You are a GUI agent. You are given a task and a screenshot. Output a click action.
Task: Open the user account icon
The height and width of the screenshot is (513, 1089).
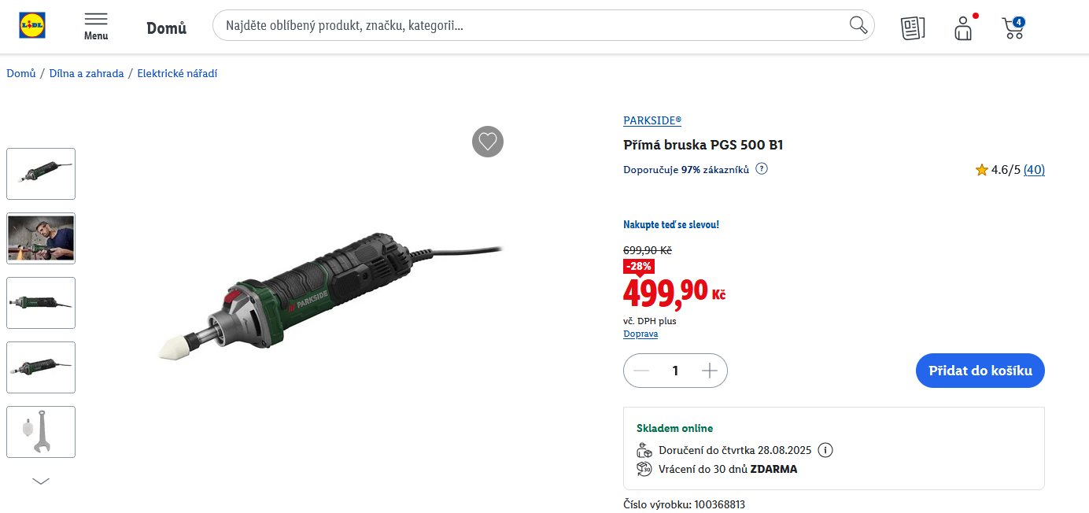[963, 28]
